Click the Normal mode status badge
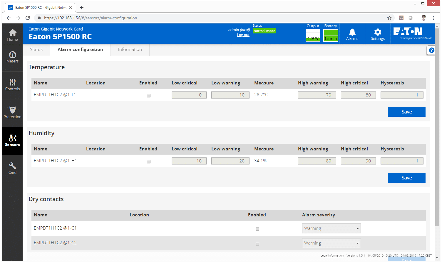442x263 pixels. click(264, 31)
